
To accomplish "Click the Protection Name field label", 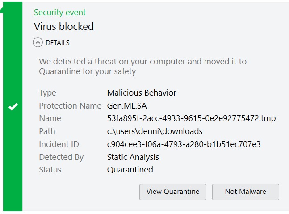I will (x=70, y=106).
